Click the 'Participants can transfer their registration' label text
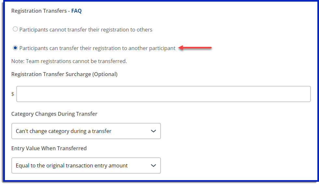This screenshot has height=185, width=319. [97, 48]
